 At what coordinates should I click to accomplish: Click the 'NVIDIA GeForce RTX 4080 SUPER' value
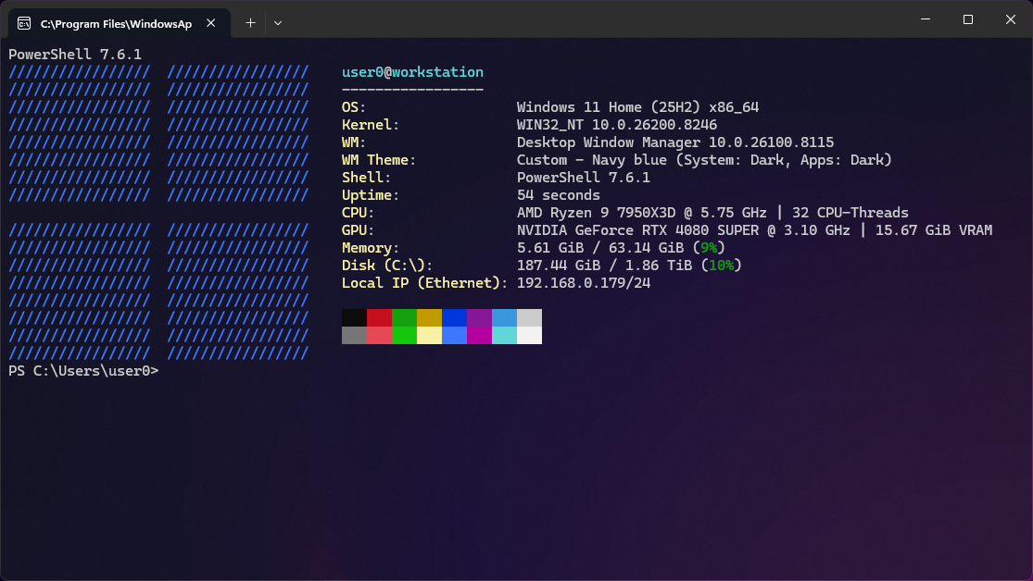[637, 230]
